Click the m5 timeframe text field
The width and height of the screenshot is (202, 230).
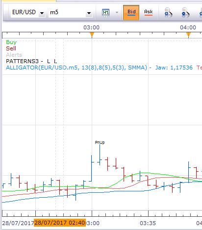coord(67,12)
